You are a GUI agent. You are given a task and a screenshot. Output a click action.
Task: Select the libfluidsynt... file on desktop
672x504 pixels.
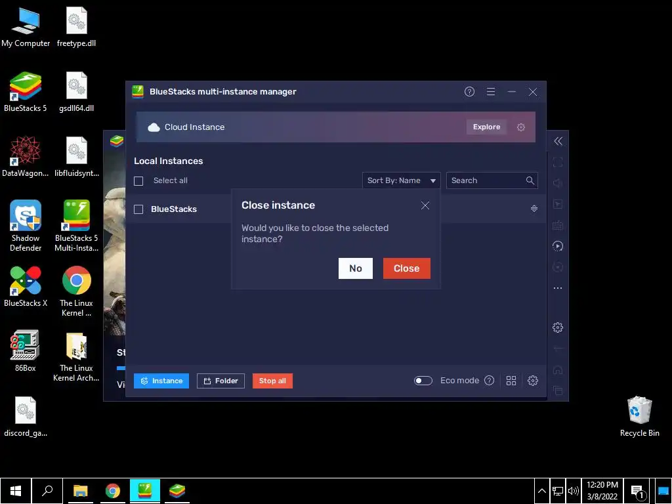click(76, 156)
